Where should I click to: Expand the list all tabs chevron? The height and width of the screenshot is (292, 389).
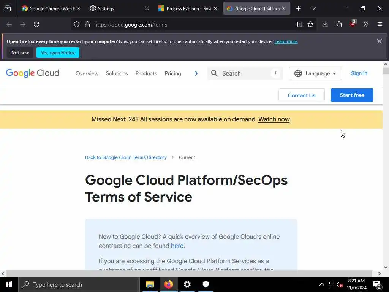[x=313, y=8]
